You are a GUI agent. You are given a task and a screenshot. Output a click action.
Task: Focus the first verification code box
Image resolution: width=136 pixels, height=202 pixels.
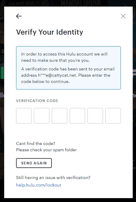(24, 116)
